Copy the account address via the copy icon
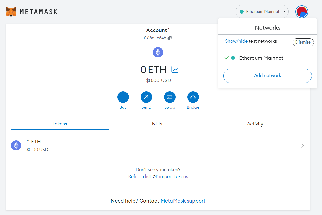The width and height of the screenshot is (322, 215). click(170, 38)
